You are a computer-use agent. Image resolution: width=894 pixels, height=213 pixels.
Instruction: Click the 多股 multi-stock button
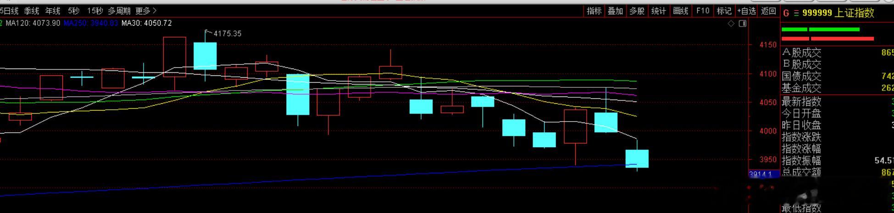(x=637, y=11)
